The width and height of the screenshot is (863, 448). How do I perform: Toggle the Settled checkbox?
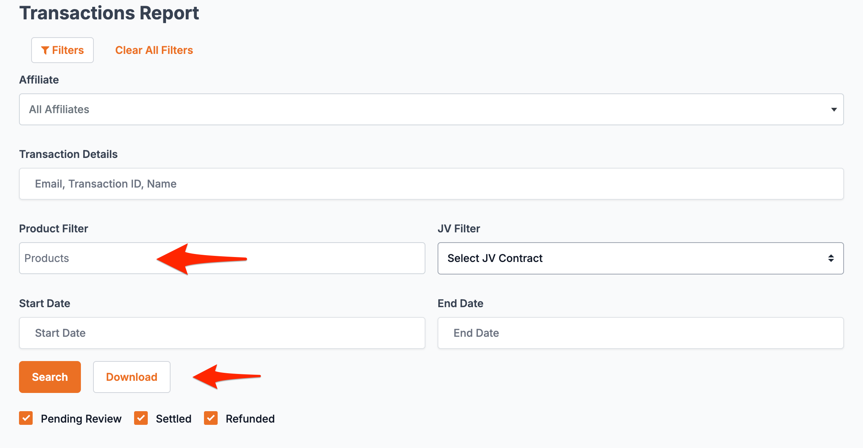(141, 418)
